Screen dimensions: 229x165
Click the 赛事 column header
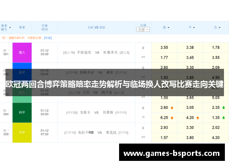pyautogui.click(x=22, y=27)
